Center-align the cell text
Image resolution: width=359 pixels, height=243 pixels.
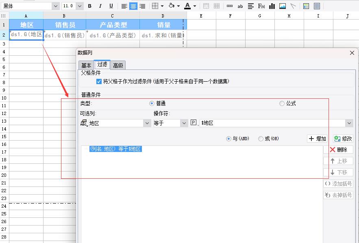point(133,6)
